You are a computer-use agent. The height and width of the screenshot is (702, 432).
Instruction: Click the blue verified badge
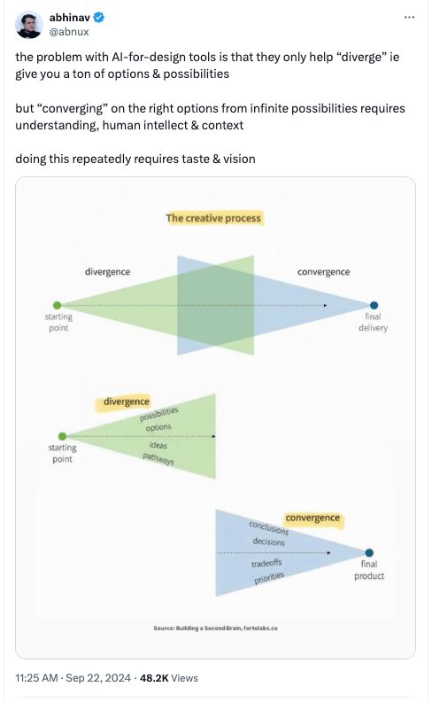click(99, 18)
